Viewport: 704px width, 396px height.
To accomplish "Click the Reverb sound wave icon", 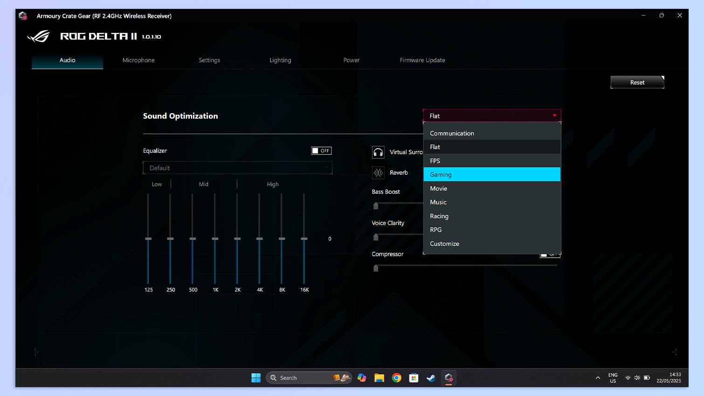I will coord(378,173).
